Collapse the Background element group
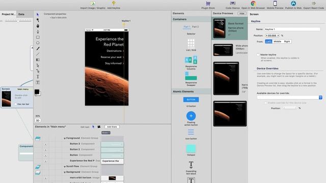Screen dimensions: 326x183 tap(65, 172)
